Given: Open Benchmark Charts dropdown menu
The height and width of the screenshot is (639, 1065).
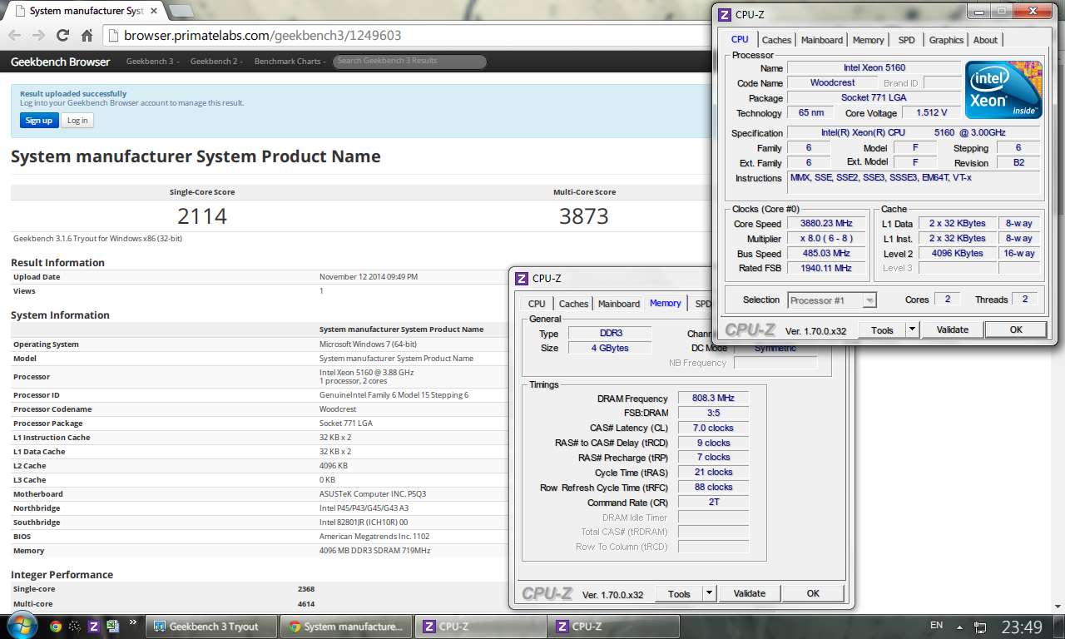Looking at the screenshot, I should tap(290, 62).
